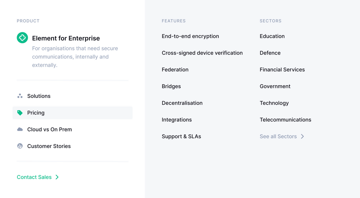Open the Solutions menu item
The height and width of the screenshot is (198, 360).
[39, 96]
